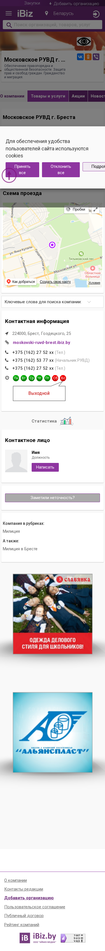Click the Написать button
The image size is (105, 951).
point(45,467)
